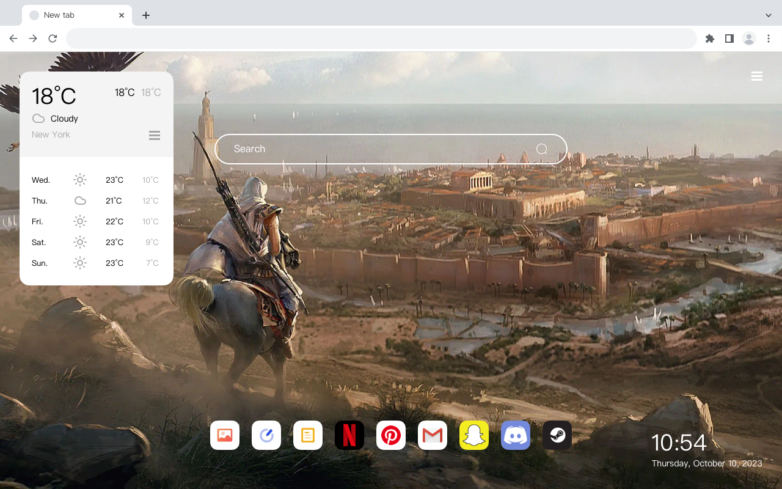Click the Sun. forecast day label
This screenshot has width=782, height=489.
(x=40, y=263)
